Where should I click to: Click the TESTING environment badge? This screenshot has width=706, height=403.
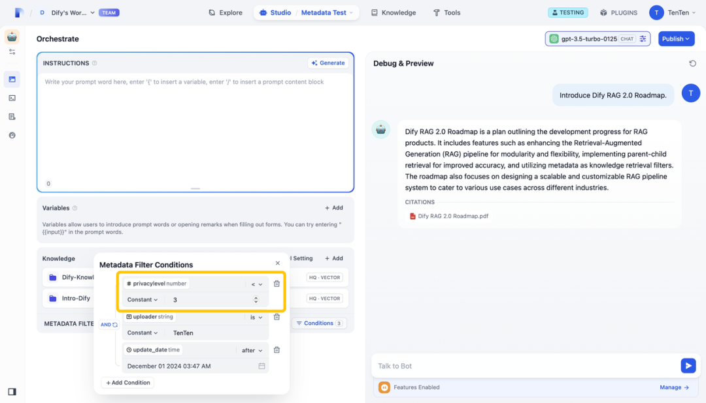568,12
